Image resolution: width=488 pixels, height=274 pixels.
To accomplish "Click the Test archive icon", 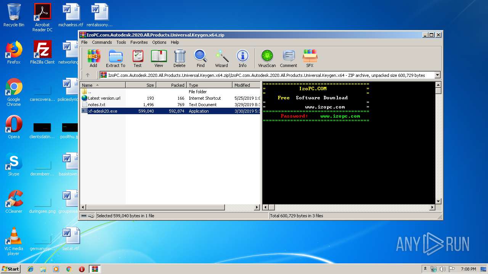I will (x=138, y=59).
